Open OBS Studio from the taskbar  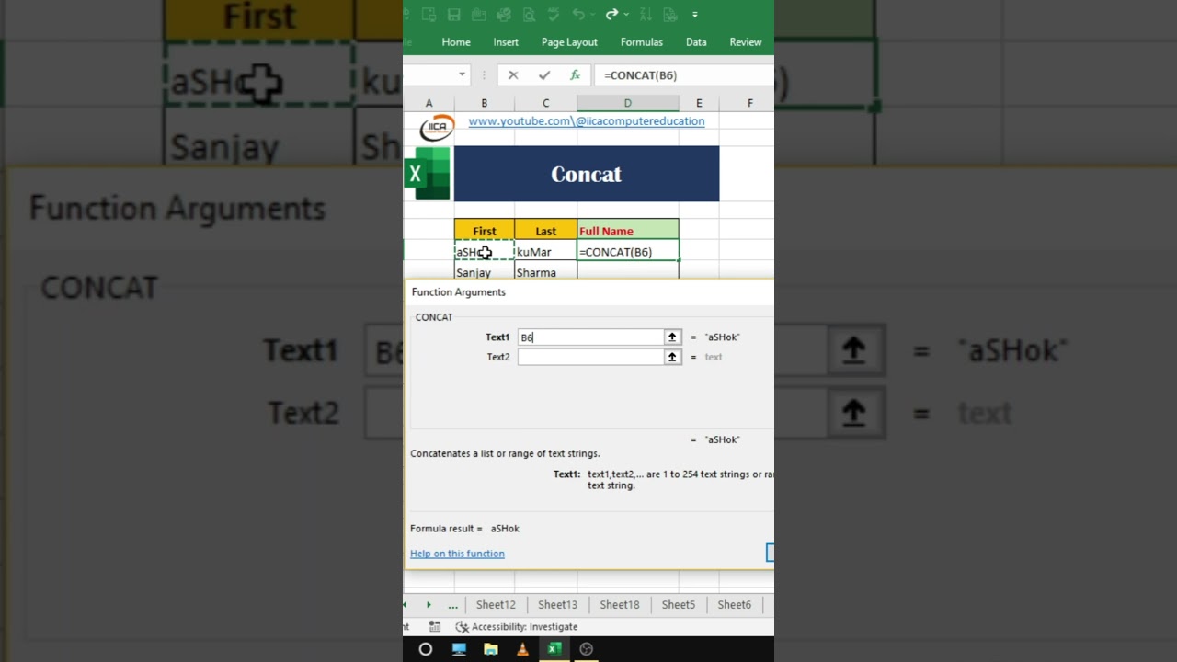[x=587, y=649]
